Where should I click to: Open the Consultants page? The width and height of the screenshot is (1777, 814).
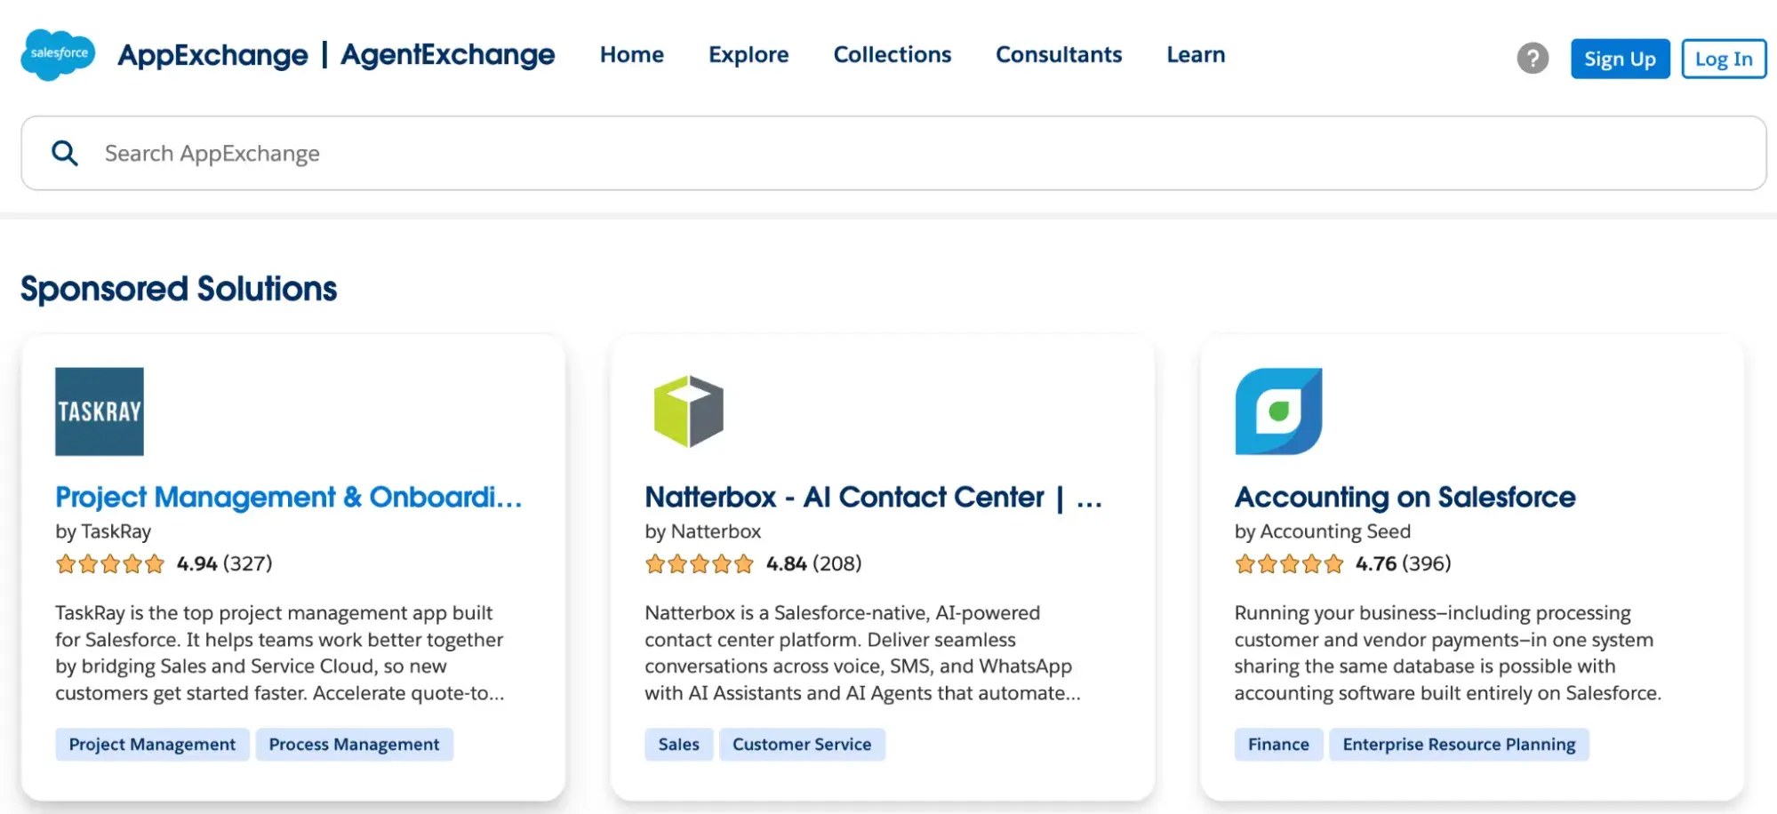tap(1059, 54)
